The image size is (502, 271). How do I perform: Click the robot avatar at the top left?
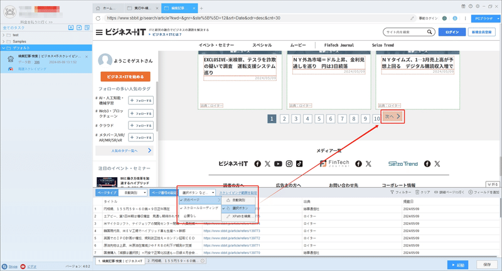tap(9, 12)
